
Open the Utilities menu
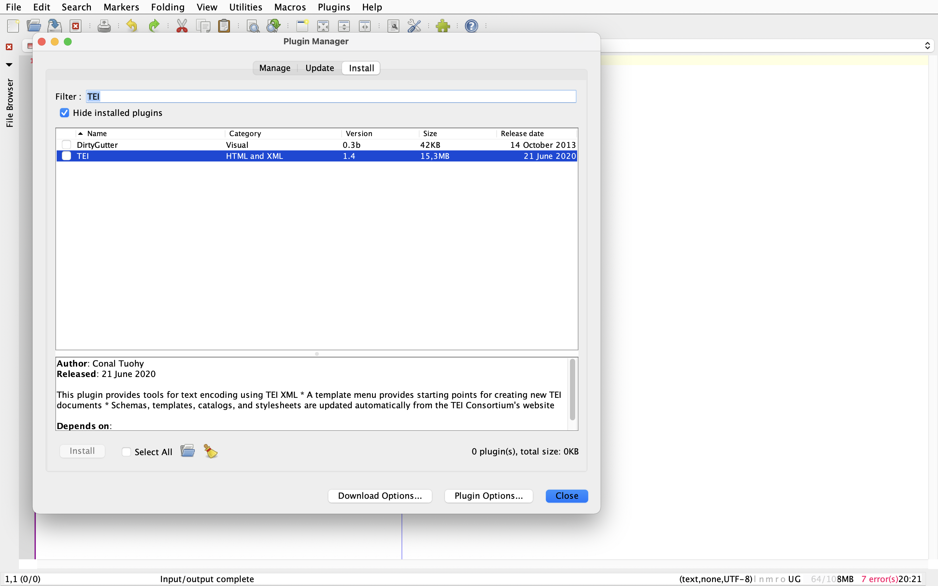(x=246, y=7)
